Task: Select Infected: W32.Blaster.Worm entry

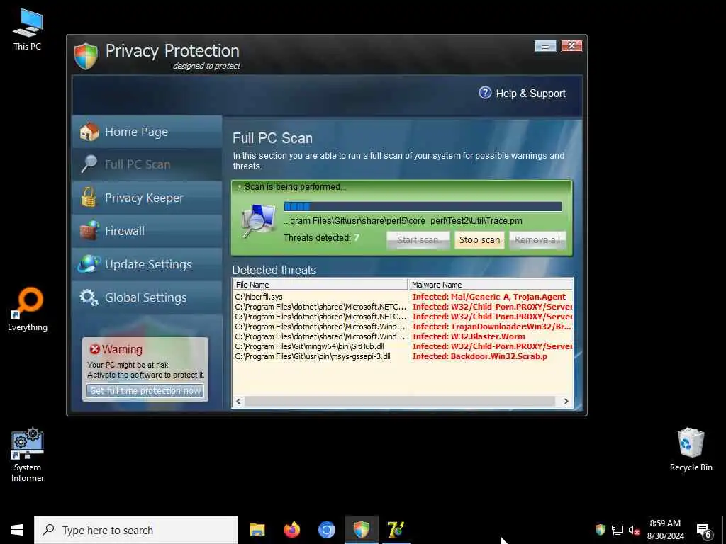Action: coord(469,336)
